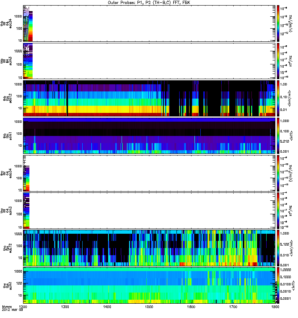Click the '10' y-axis tick of thc scm3 panel
Screen dimensions: 298x318
pos(20,227)
